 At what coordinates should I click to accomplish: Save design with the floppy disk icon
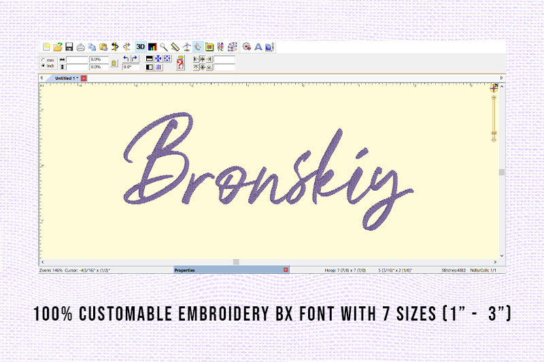pyautogui.click(x=69, y=47)
